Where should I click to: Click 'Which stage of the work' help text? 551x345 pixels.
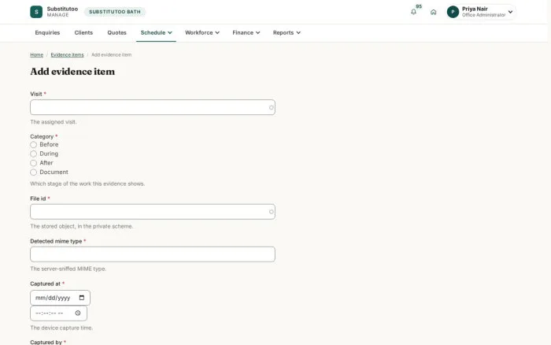[x=87, y=184]
